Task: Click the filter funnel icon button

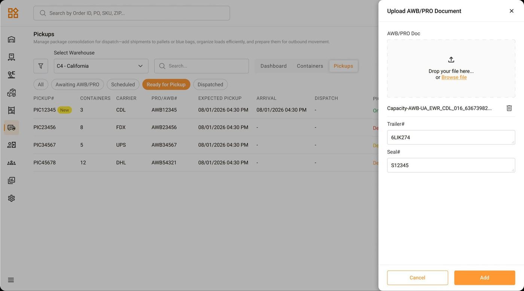Action: [x=41, y=66]
